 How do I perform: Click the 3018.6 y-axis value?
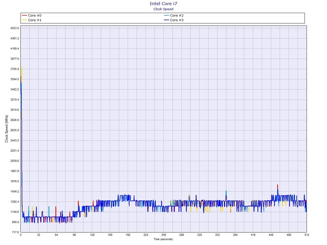click(15, 110)
